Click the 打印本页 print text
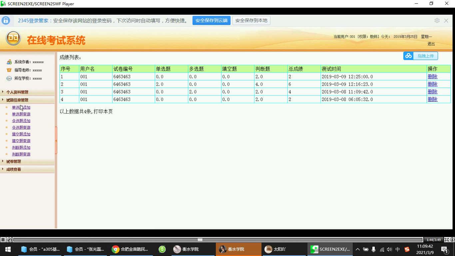 (x=103, y=112)
